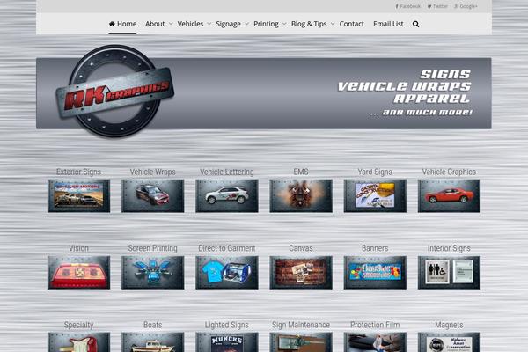Click the Interior Signs heading text
This screenshot has height=352, width=528.
[449, 248]
